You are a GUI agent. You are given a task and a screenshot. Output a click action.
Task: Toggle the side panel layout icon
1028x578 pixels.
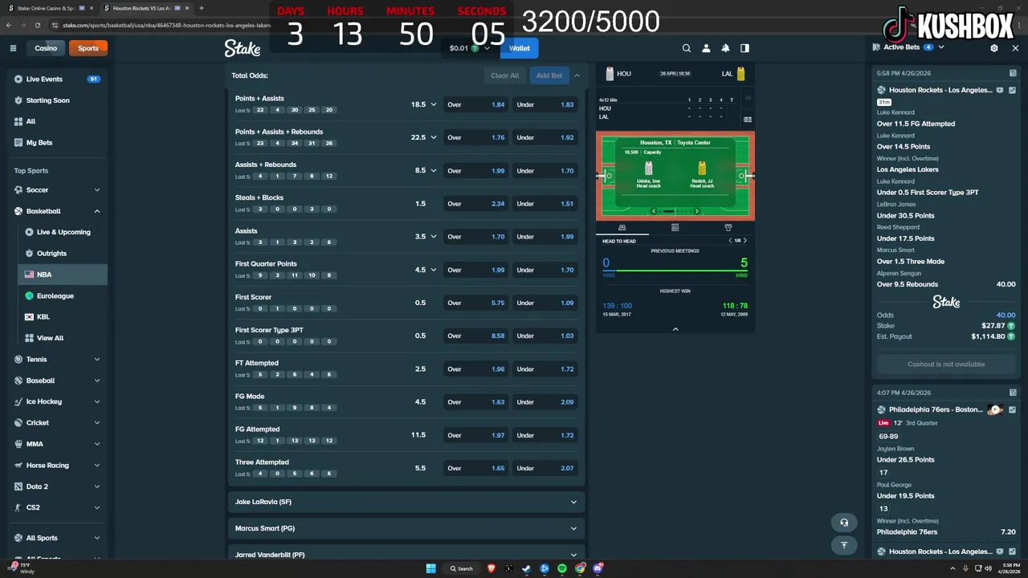[744, 48]
